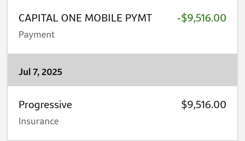
Task: Click the black $9,516.00 charge amount
Action: tap(204, 105)
